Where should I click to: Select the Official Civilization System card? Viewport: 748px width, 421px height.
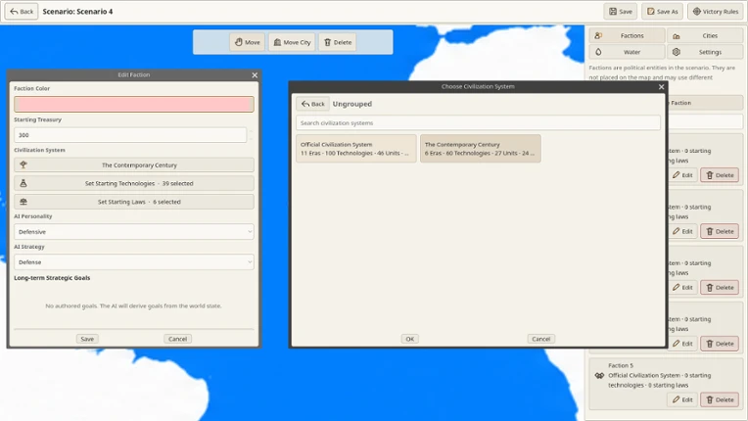click(x=355, y=149)
